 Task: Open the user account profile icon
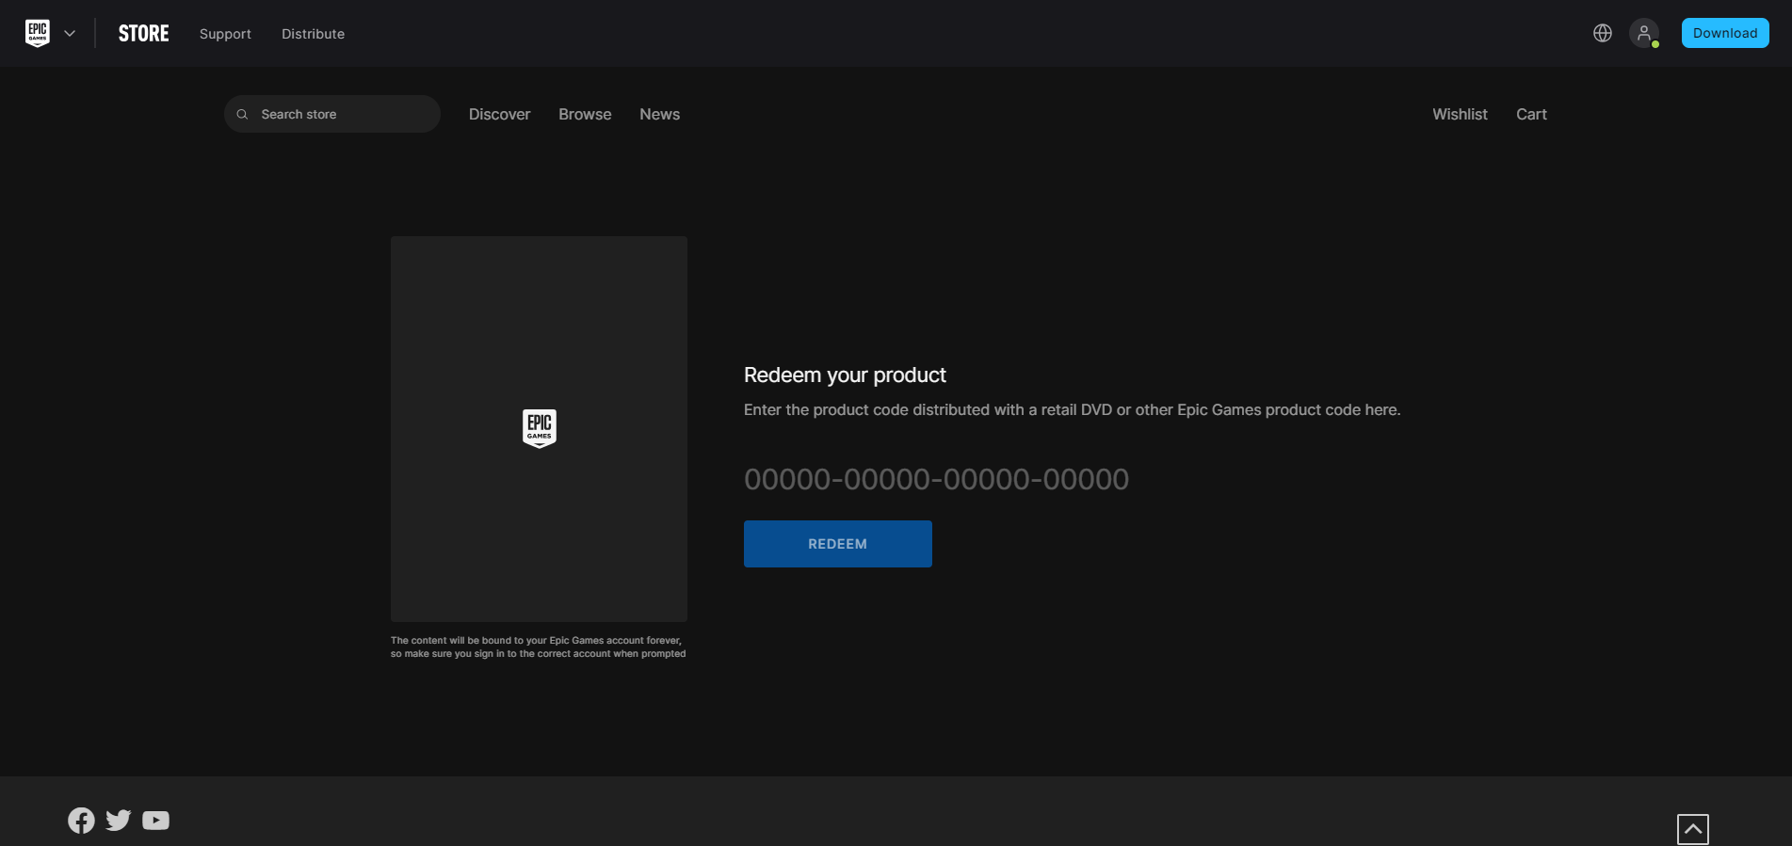click(x=1644, y=33)
